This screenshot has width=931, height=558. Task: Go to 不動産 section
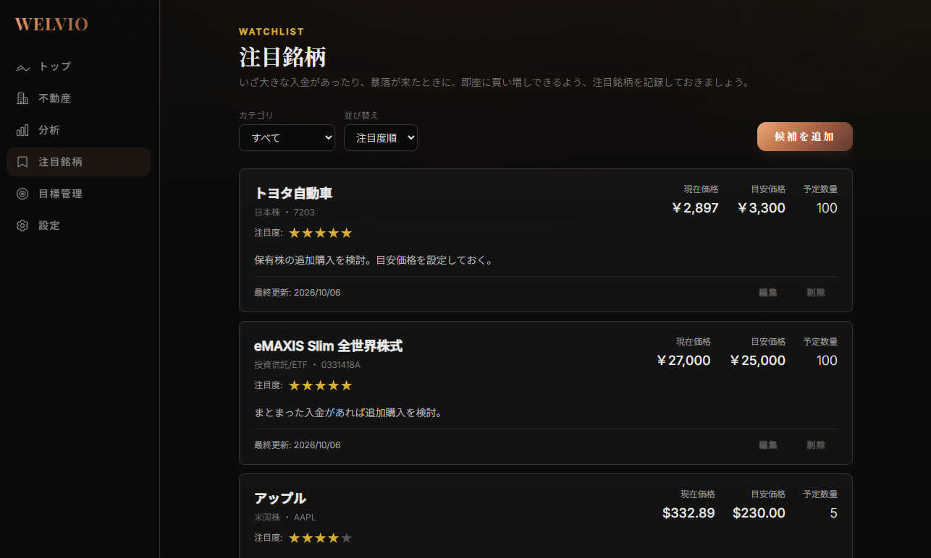point(78,98)
